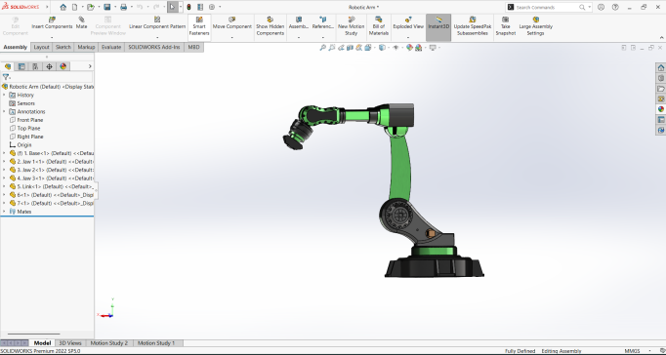Open the DisplayManager color ball tab
This screenshot has height=355, width=666.
tap(63, 66)
